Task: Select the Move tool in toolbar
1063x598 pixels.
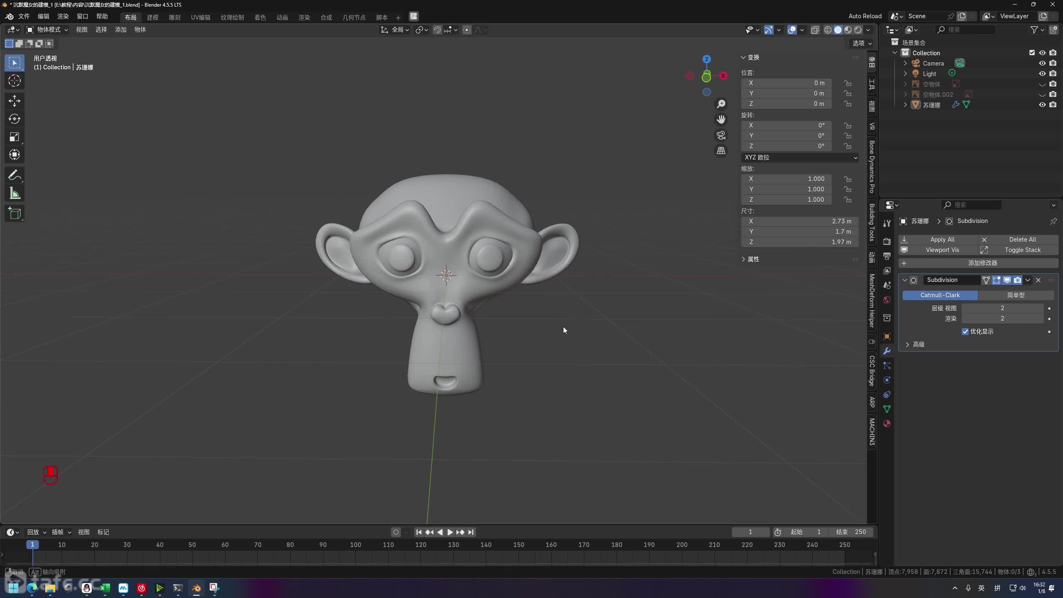Action: (15, 100)
